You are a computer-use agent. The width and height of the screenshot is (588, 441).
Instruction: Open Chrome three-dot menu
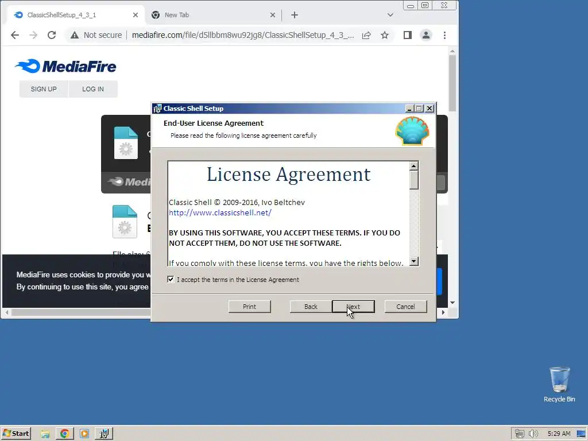[x=445, y=35]
